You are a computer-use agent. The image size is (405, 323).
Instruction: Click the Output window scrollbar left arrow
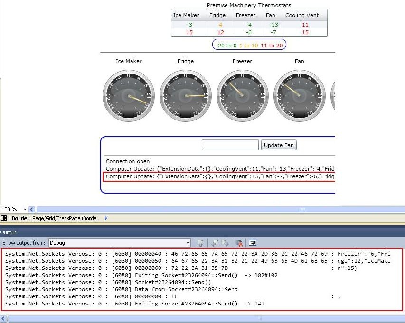click(x=3, y=319)
